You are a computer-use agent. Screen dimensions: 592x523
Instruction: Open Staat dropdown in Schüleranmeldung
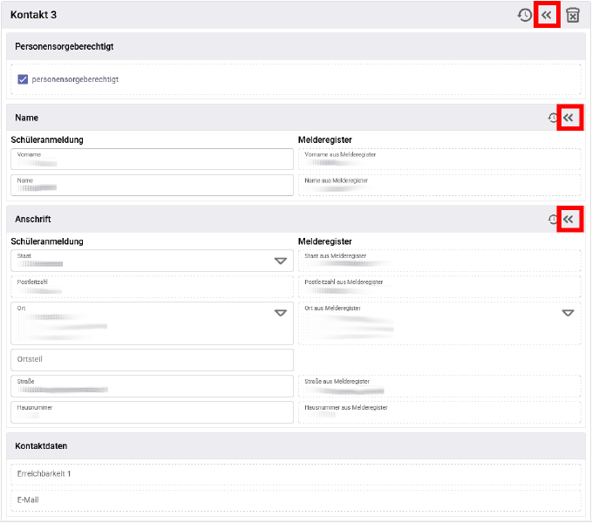click(x=281, y=261)
